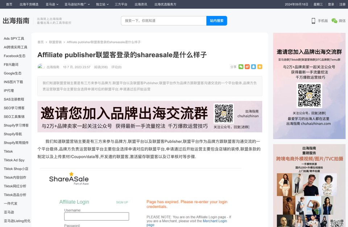The height and width of the screenshot is (227, 348).
Task: Click the Username input field
Action: tap(96, 217)
